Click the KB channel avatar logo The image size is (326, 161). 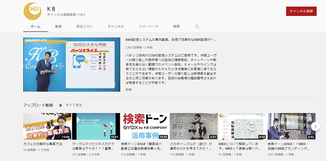pos(32,11)
